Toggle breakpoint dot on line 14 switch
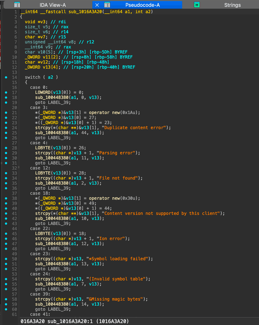The image size is (259, 325). tap(6, 77)
